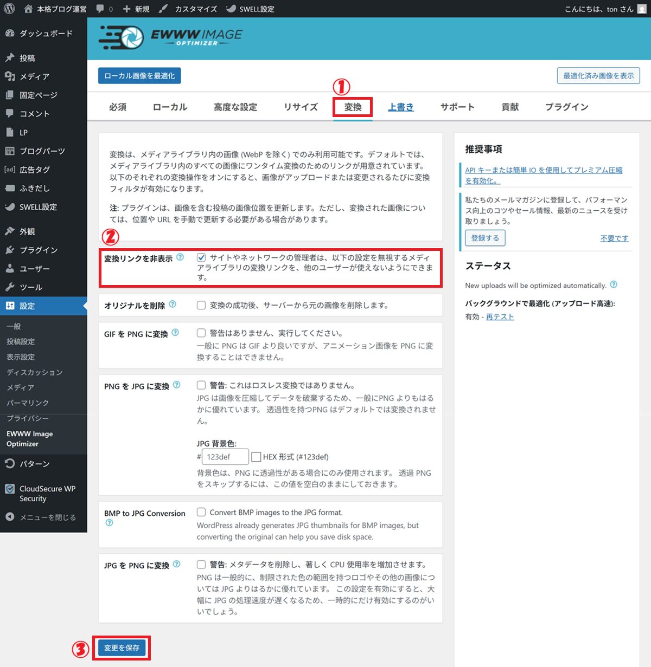Click help icon next to オリジナルを削除
Screen dimensions: 651x667
173,305
